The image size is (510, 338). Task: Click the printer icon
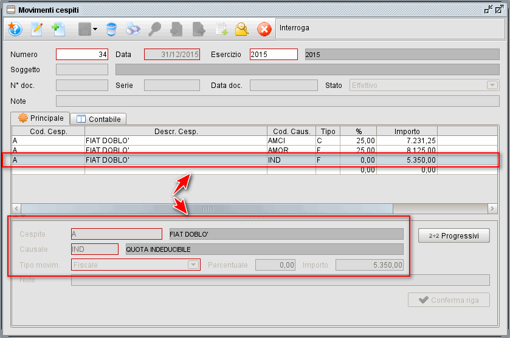[x=133, y=29]
